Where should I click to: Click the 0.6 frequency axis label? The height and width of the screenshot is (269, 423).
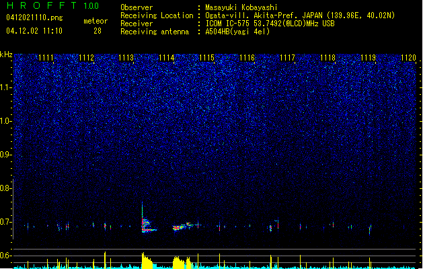5,256
